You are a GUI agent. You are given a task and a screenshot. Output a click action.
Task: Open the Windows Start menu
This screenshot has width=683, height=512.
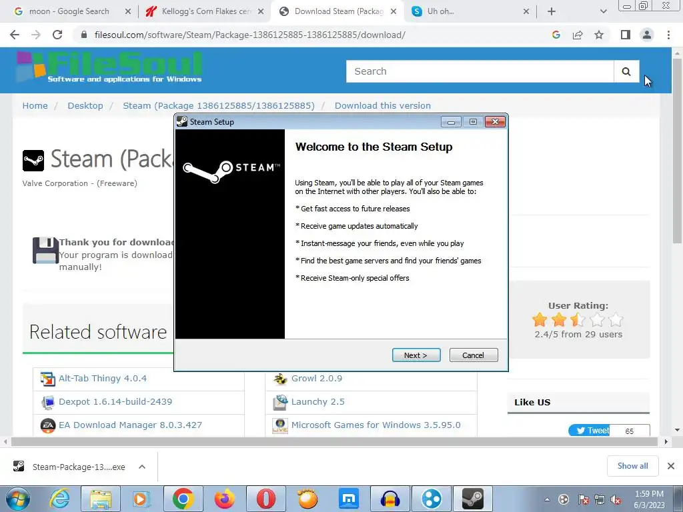pos(18,499)
